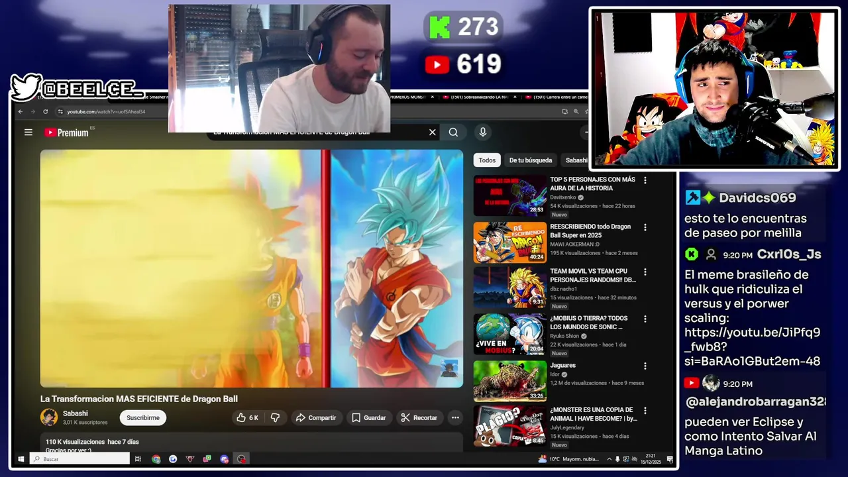The width and height of the screenshot is (848, 477).
Task: Click the 110 K visualizaciones description box
Action: coord(252,443)
